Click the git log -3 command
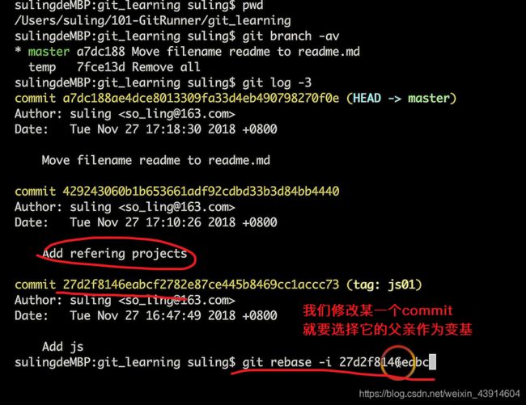526x405 pixels. 277,82
